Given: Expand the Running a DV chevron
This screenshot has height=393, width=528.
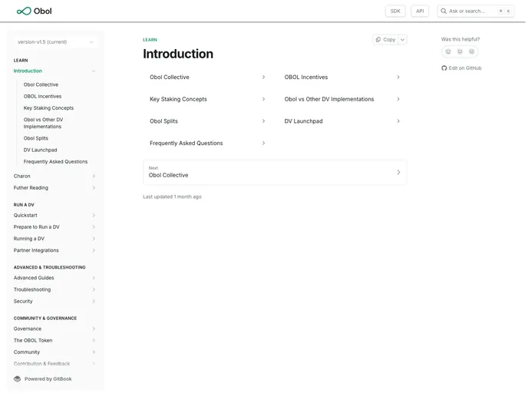Looking at the screenshot, I should click(94, 239).
